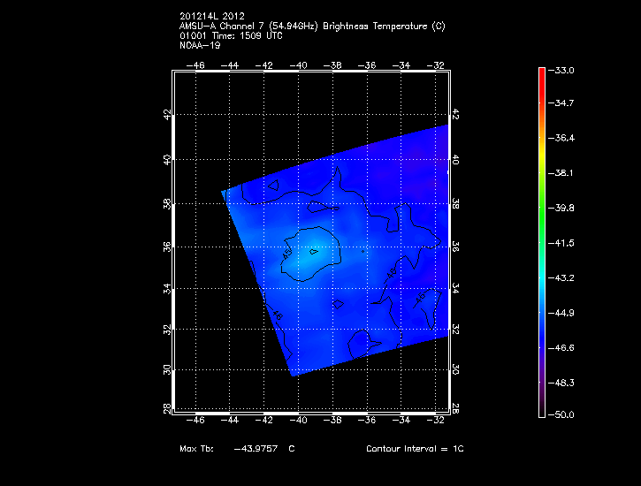
Task: Click the red top end of the colorbar
Action: (x=540, y=72)
